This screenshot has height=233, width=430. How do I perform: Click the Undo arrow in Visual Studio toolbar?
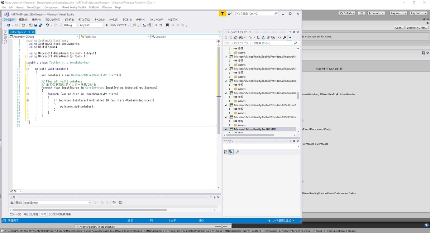pyautogui.click(x=47, y=25)
